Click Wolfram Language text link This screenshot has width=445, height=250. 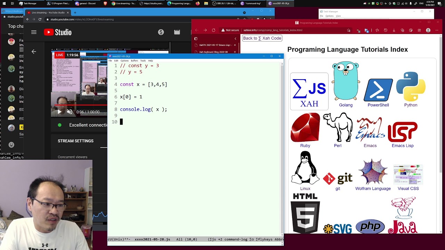373,189
